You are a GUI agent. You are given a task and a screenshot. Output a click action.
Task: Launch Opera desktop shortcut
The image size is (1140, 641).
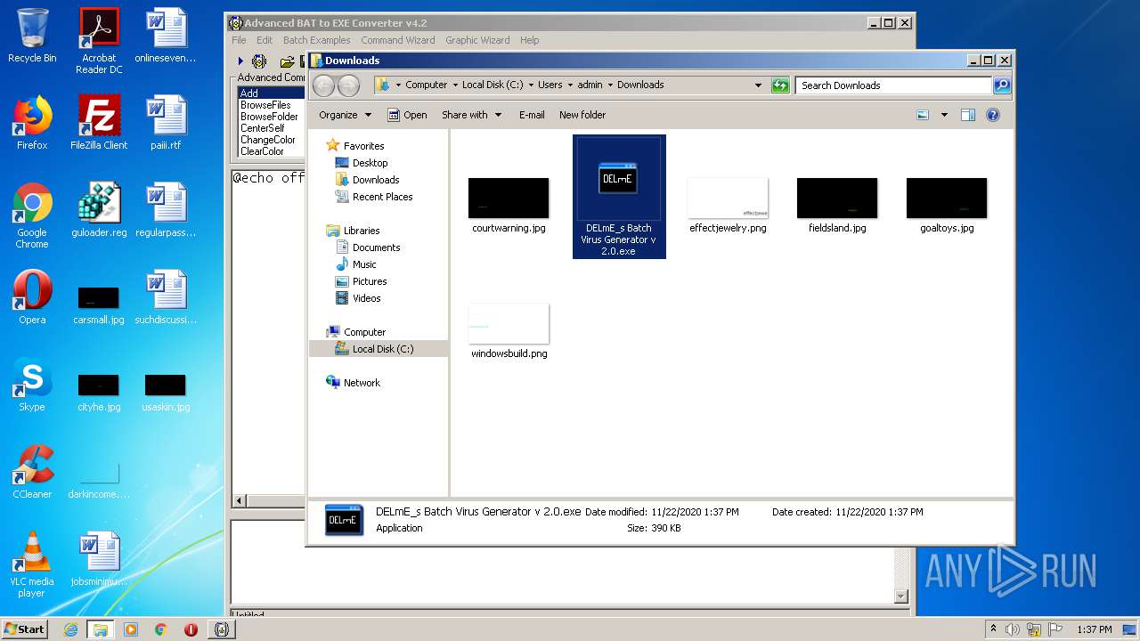pos(32,297)
